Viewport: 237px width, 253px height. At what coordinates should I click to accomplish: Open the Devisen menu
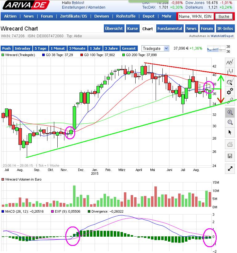pyautogui.click(x=102, y=16)
